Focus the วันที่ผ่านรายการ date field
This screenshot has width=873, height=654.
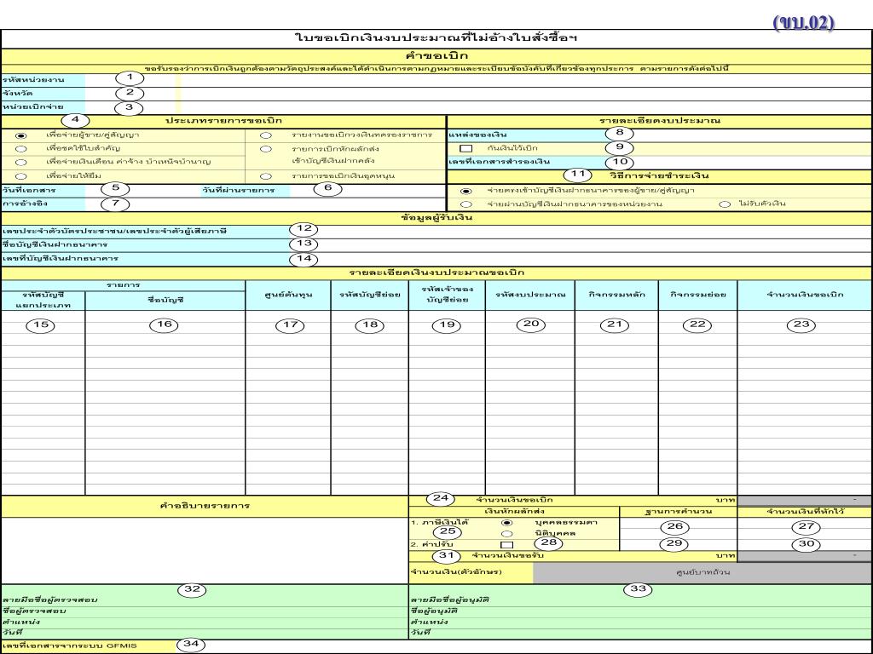(x=368, y=190)
